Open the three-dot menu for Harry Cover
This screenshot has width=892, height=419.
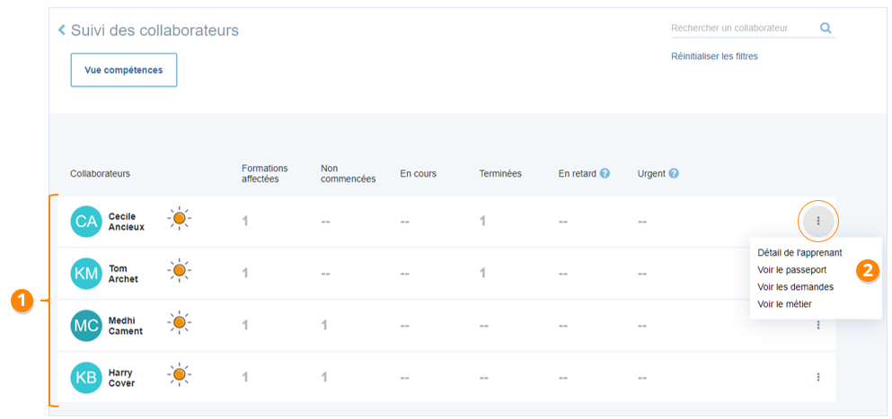[817, 377]
